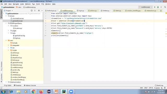The width and height of the screenshot is (167, 94).
Task: Open the run configuration dropdown multibrowser
Action: point(146,7)
